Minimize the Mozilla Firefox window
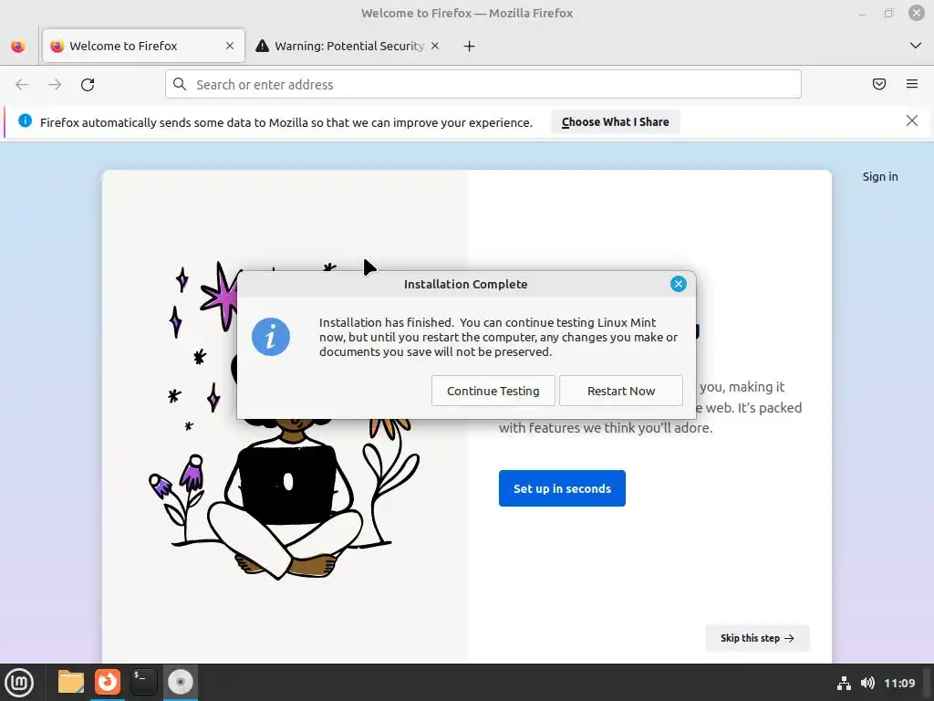This screenshot has height=701, width=934. (x=862, y=13)
